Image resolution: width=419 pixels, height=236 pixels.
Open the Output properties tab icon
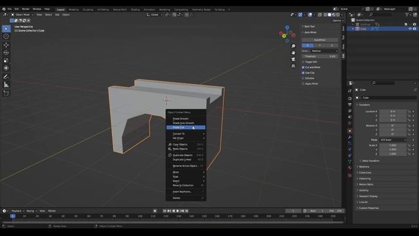[350, 105]
